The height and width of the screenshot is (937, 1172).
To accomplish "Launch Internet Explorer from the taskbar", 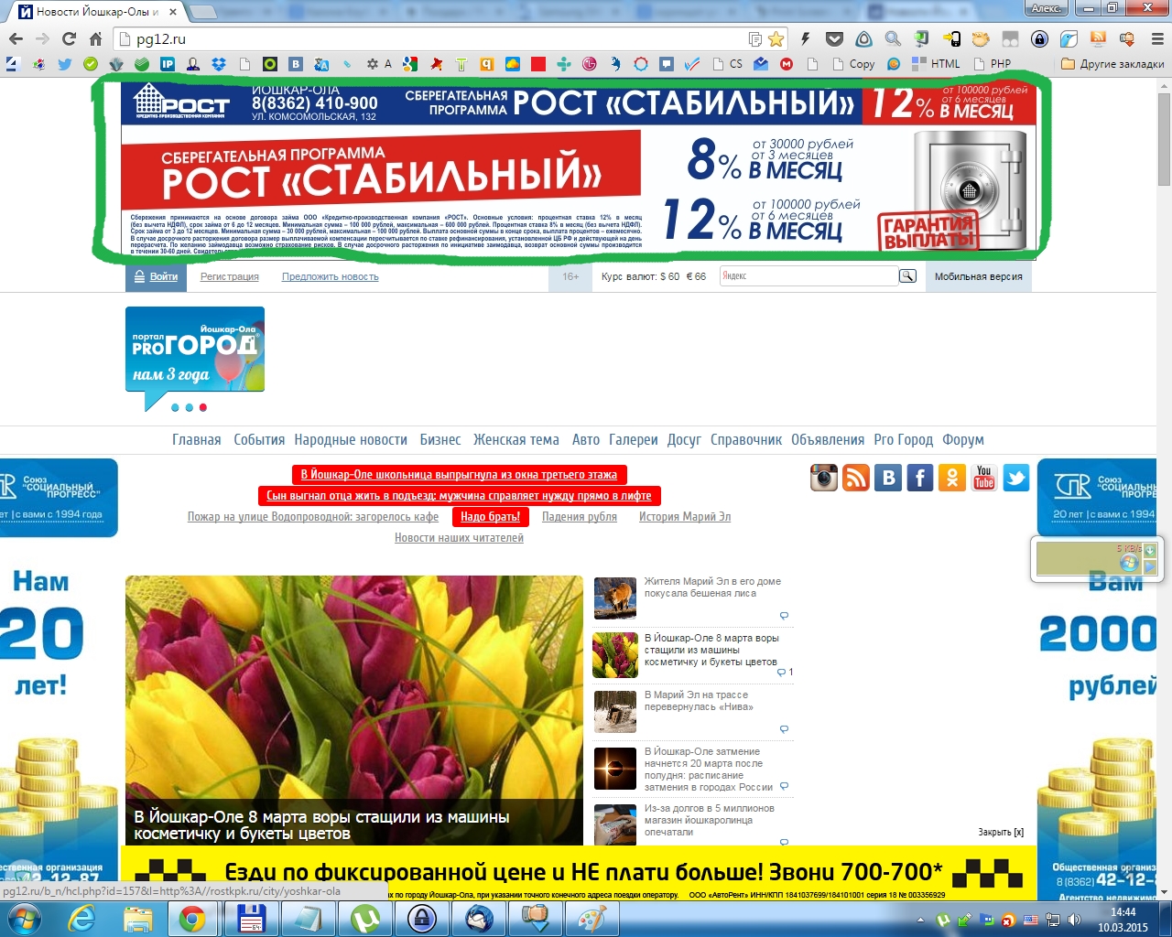I will tap(81, 919).
